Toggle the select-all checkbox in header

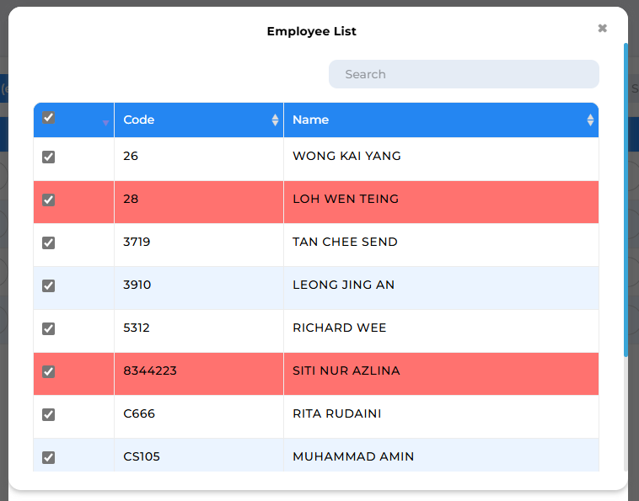pyautogui.click(x=49, y=118)
